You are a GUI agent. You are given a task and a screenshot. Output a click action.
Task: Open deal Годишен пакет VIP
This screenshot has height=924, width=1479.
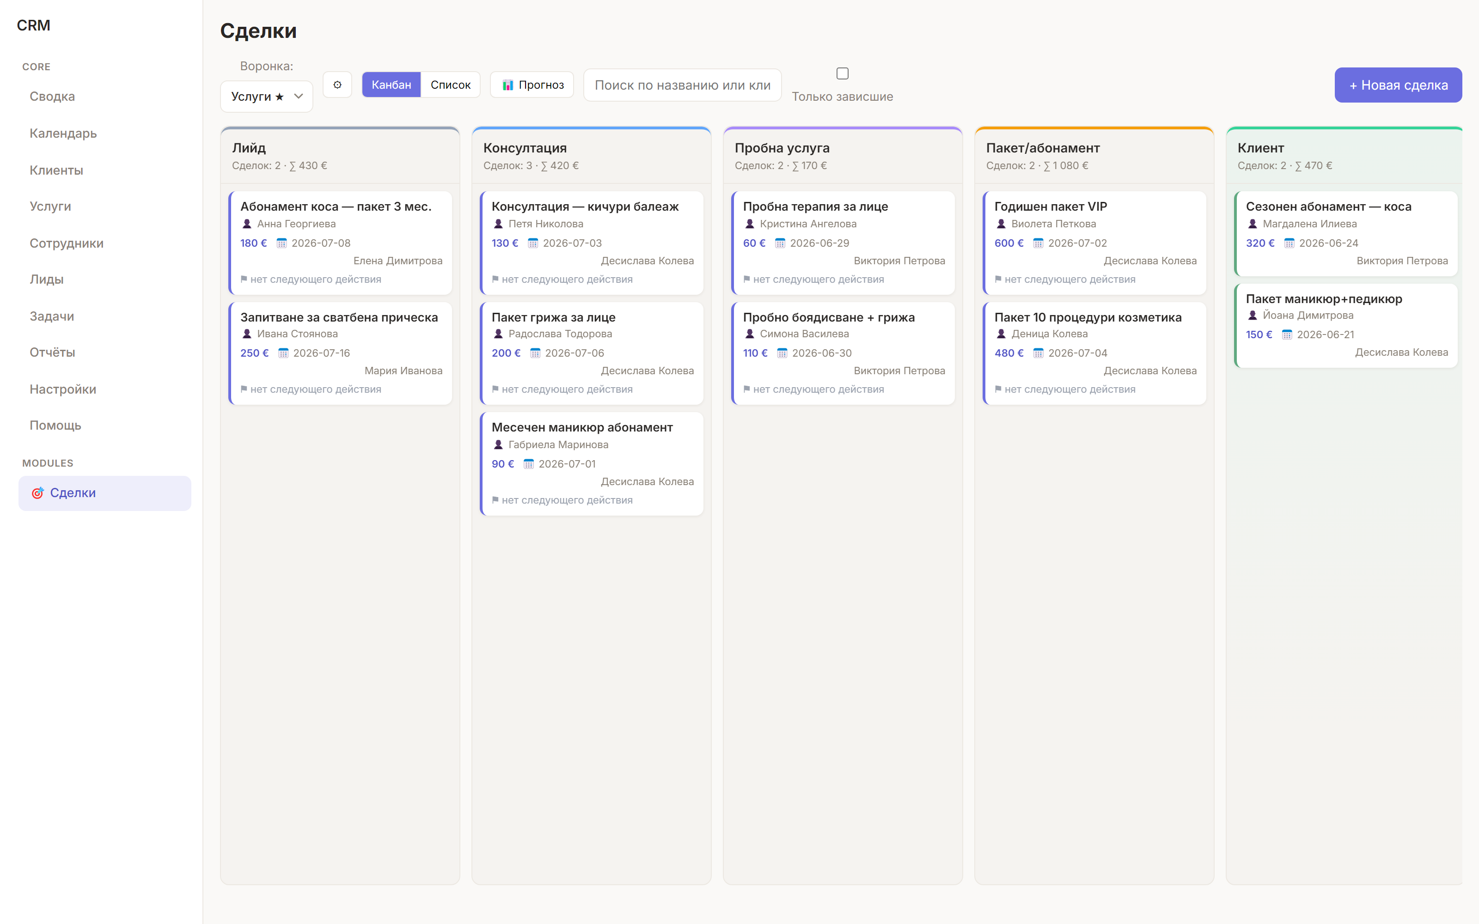coord(1094,243)
